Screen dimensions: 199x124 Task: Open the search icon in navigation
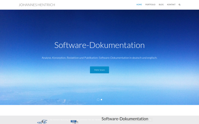(179, 5)
